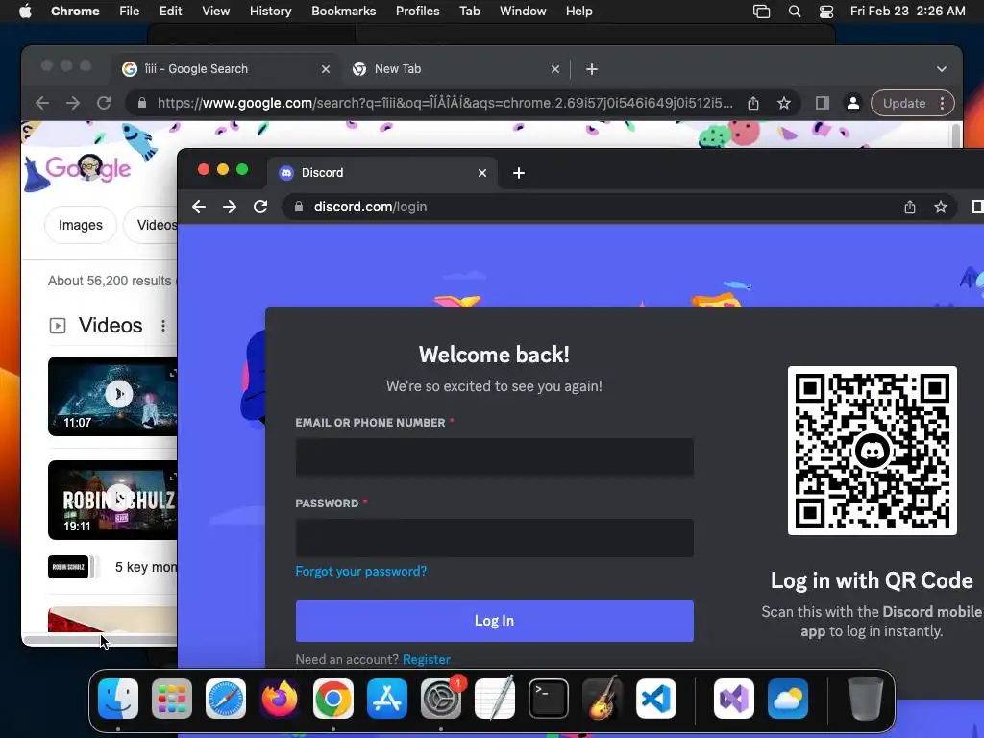
Task: Open the Profiles menu
Action: coord(417,12)
